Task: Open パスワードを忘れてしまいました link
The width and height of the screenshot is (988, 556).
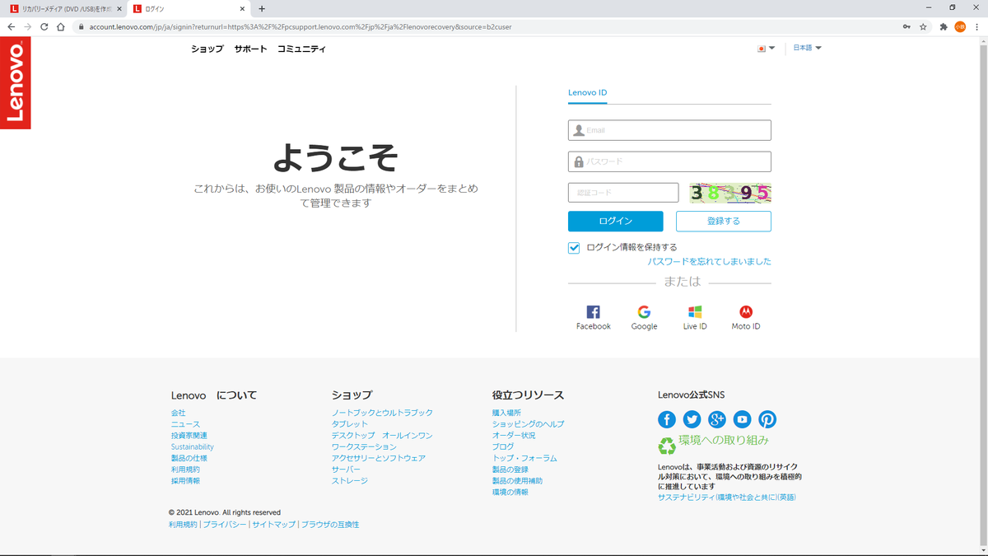Action: [x=710, y=261]
